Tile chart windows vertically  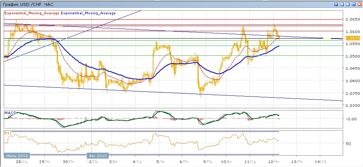pyautogui.click(x=342, y=4)
